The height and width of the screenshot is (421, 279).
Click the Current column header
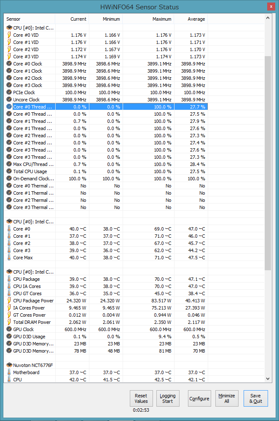72,19
